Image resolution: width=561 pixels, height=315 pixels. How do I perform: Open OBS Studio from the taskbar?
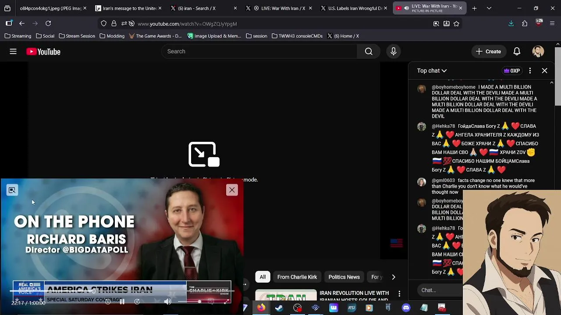(x=298, y=308)
